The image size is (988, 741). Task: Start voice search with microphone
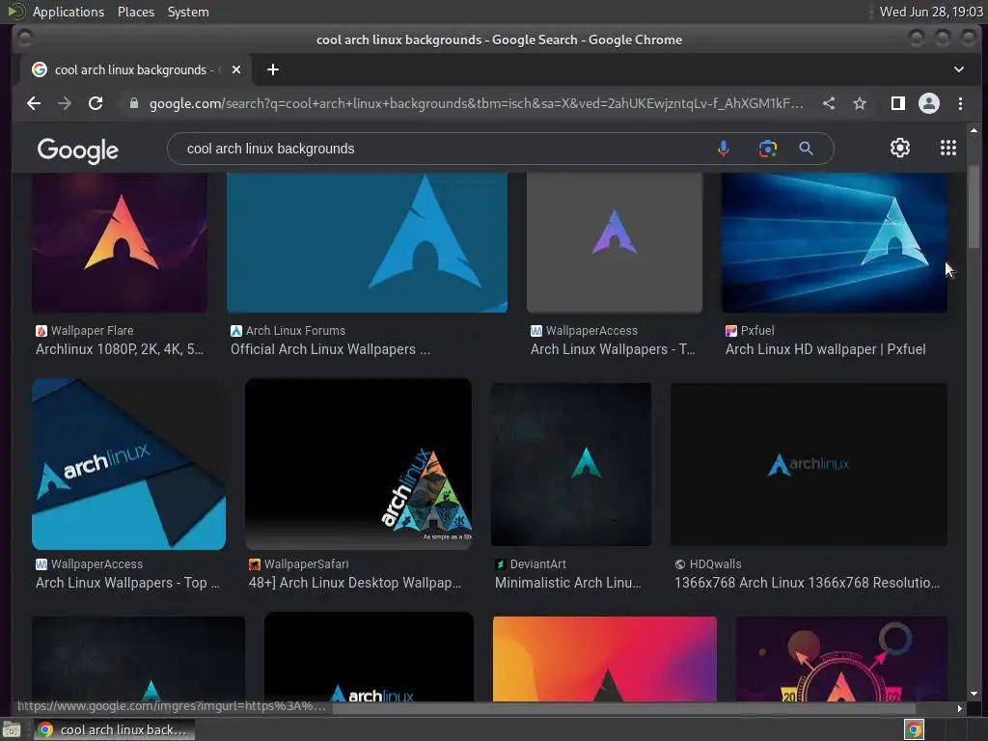point(724,149)
